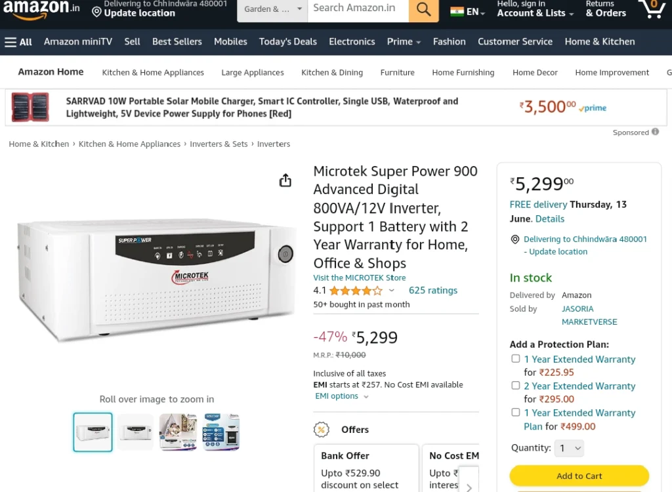This screenshot has width=672, height=492.
Task: Expand EMI options
Action: 341,396
